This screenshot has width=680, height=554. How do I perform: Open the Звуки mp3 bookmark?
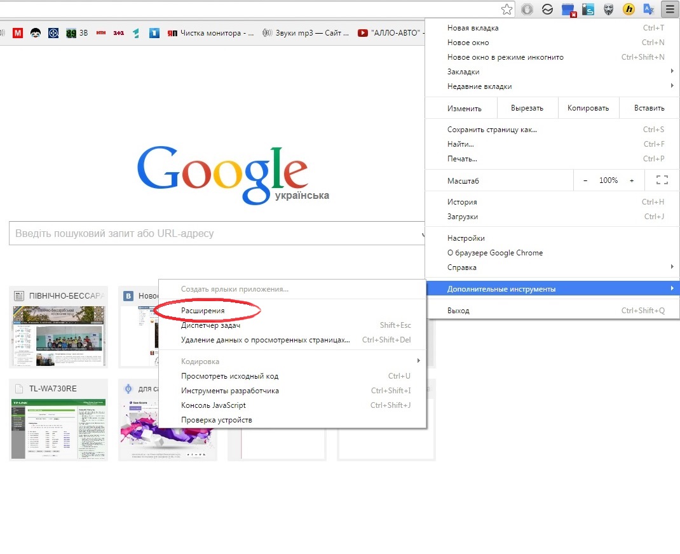(x=306, y=33)
